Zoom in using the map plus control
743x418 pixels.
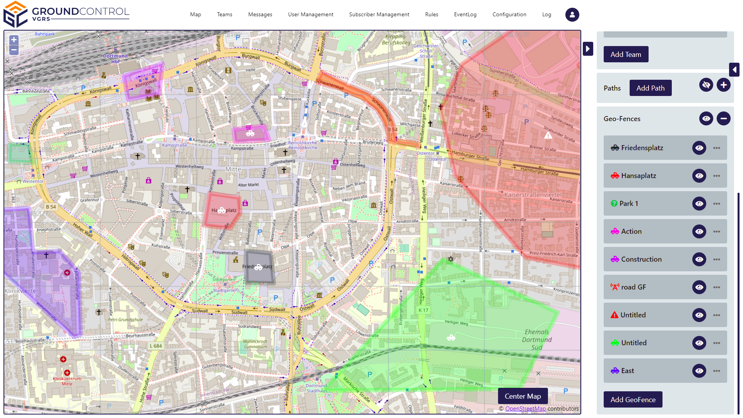pos(14,39)
